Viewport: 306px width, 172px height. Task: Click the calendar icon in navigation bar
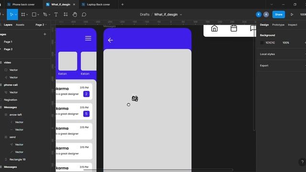[x=234, y=28]
